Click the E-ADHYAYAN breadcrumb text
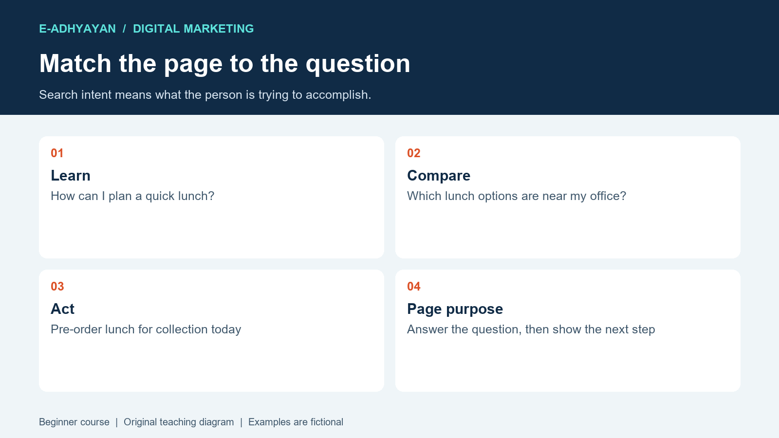The image size is (779, 438). point(77,29)
